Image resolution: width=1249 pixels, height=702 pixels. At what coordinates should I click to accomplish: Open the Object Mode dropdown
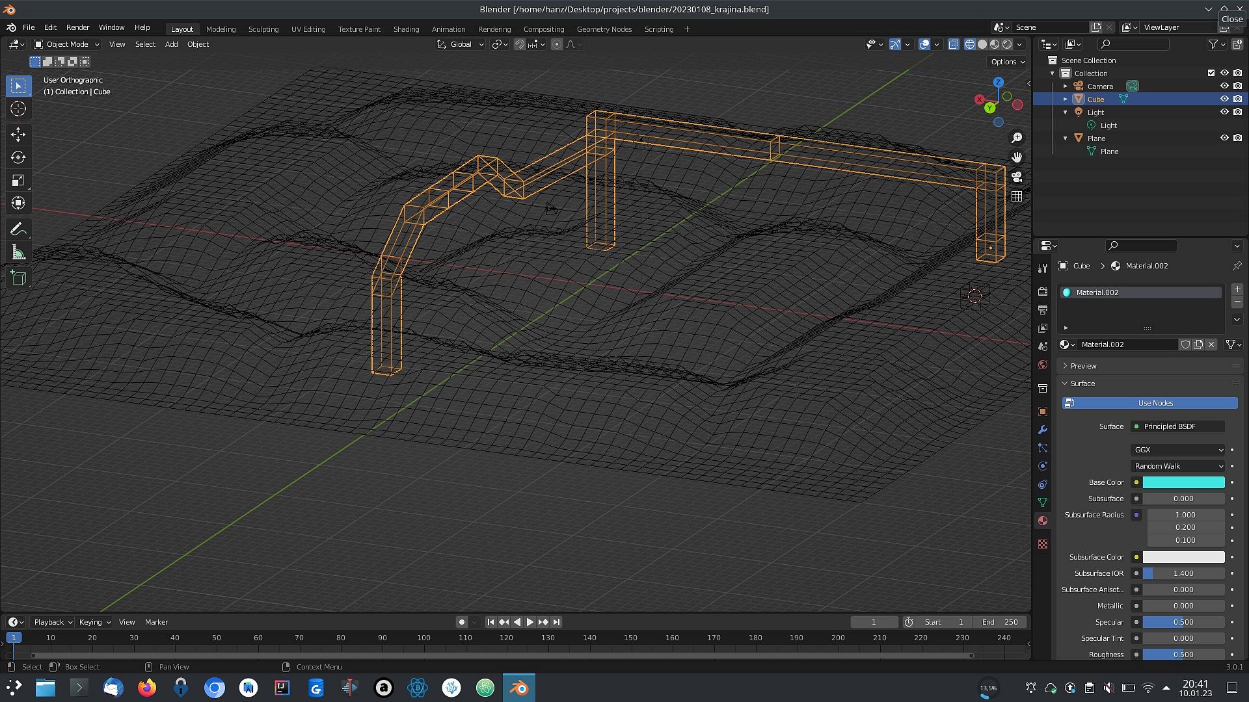pos(67,44)
